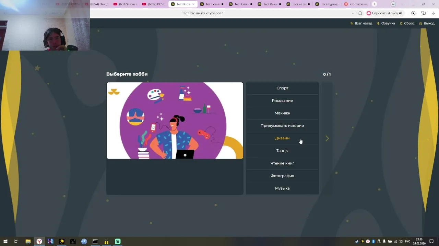Open a new browser tab with plus
Image resolution: width=439 pixels, height=246 pixels.
tap(374, 4)
